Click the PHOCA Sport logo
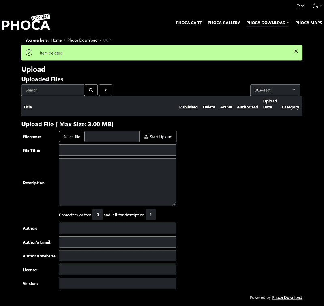This screenshot has width=324, height=306. (x=26, y=23)
